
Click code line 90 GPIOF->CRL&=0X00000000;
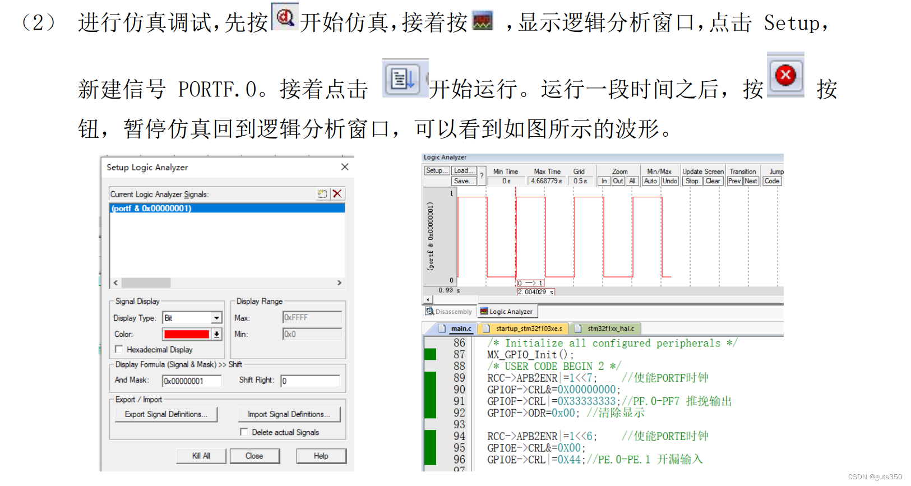click(x=554, y=390)
